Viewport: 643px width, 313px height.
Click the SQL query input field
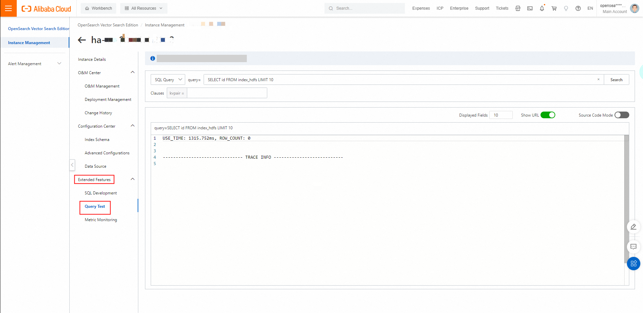pyautogui.click(x=404, y=80)
